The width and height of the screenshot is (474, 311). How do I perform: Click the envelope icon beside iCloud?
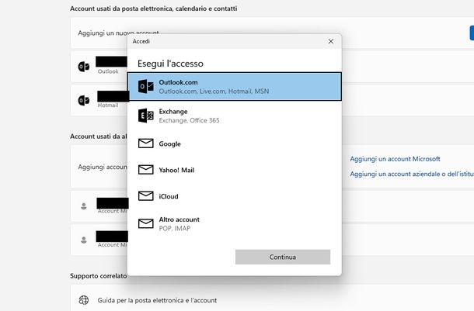click(x=146, y=195)
